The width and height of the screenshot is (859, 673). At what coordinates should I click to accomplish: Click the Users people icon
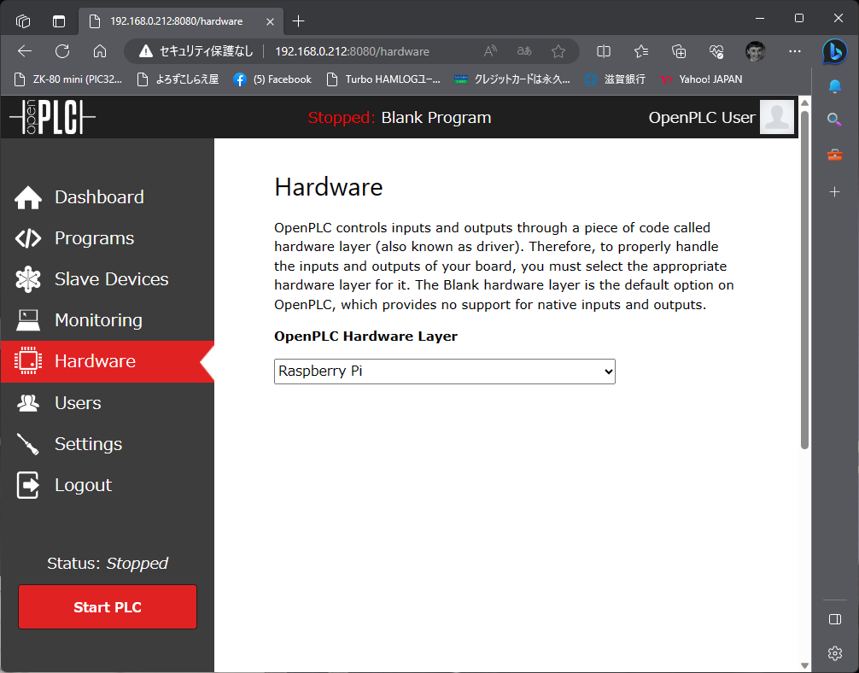click(28, 403)
